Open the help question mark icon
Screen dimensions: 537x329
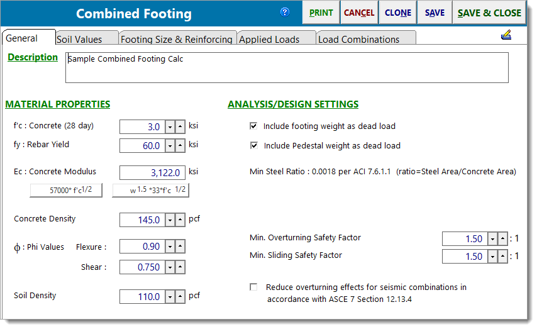(x=285, y=13)
